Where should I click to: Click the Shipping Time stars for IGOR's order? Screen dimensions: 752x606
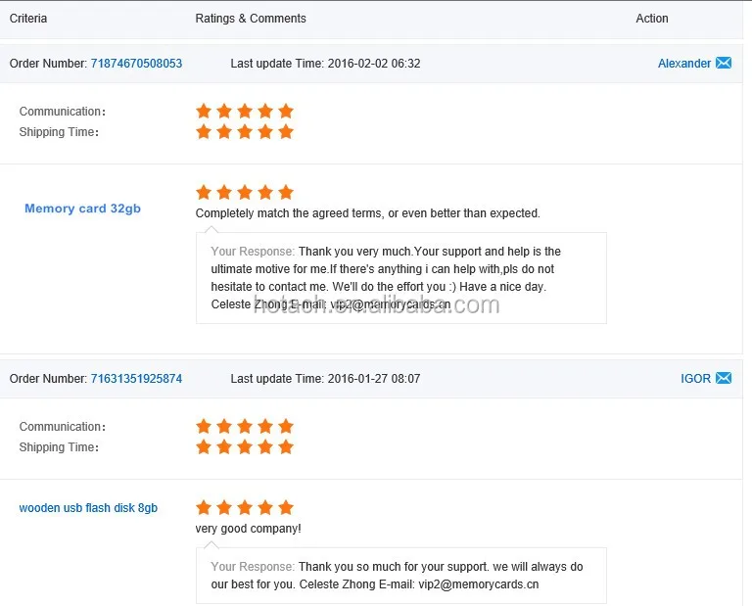click(x=245, y=446)
